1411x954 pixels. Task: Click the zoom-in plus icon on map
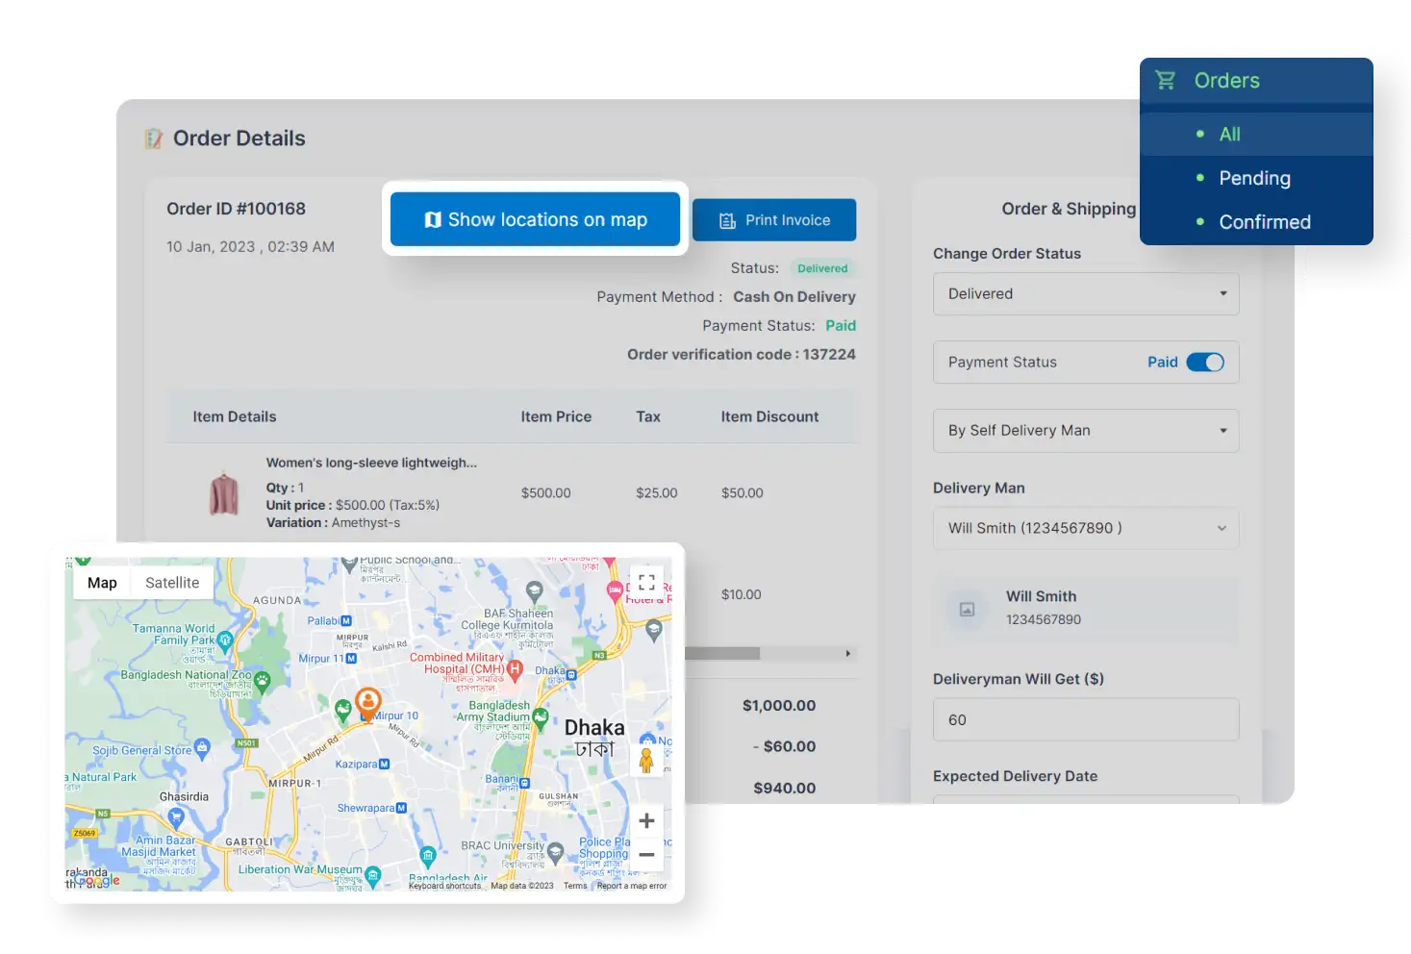pos(646,820)
